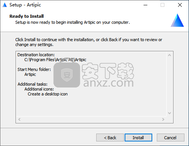Click the Setup - Artipic window title
This screenshot has width=189, height=146.
pyautogui.click(x=25, y=5)
